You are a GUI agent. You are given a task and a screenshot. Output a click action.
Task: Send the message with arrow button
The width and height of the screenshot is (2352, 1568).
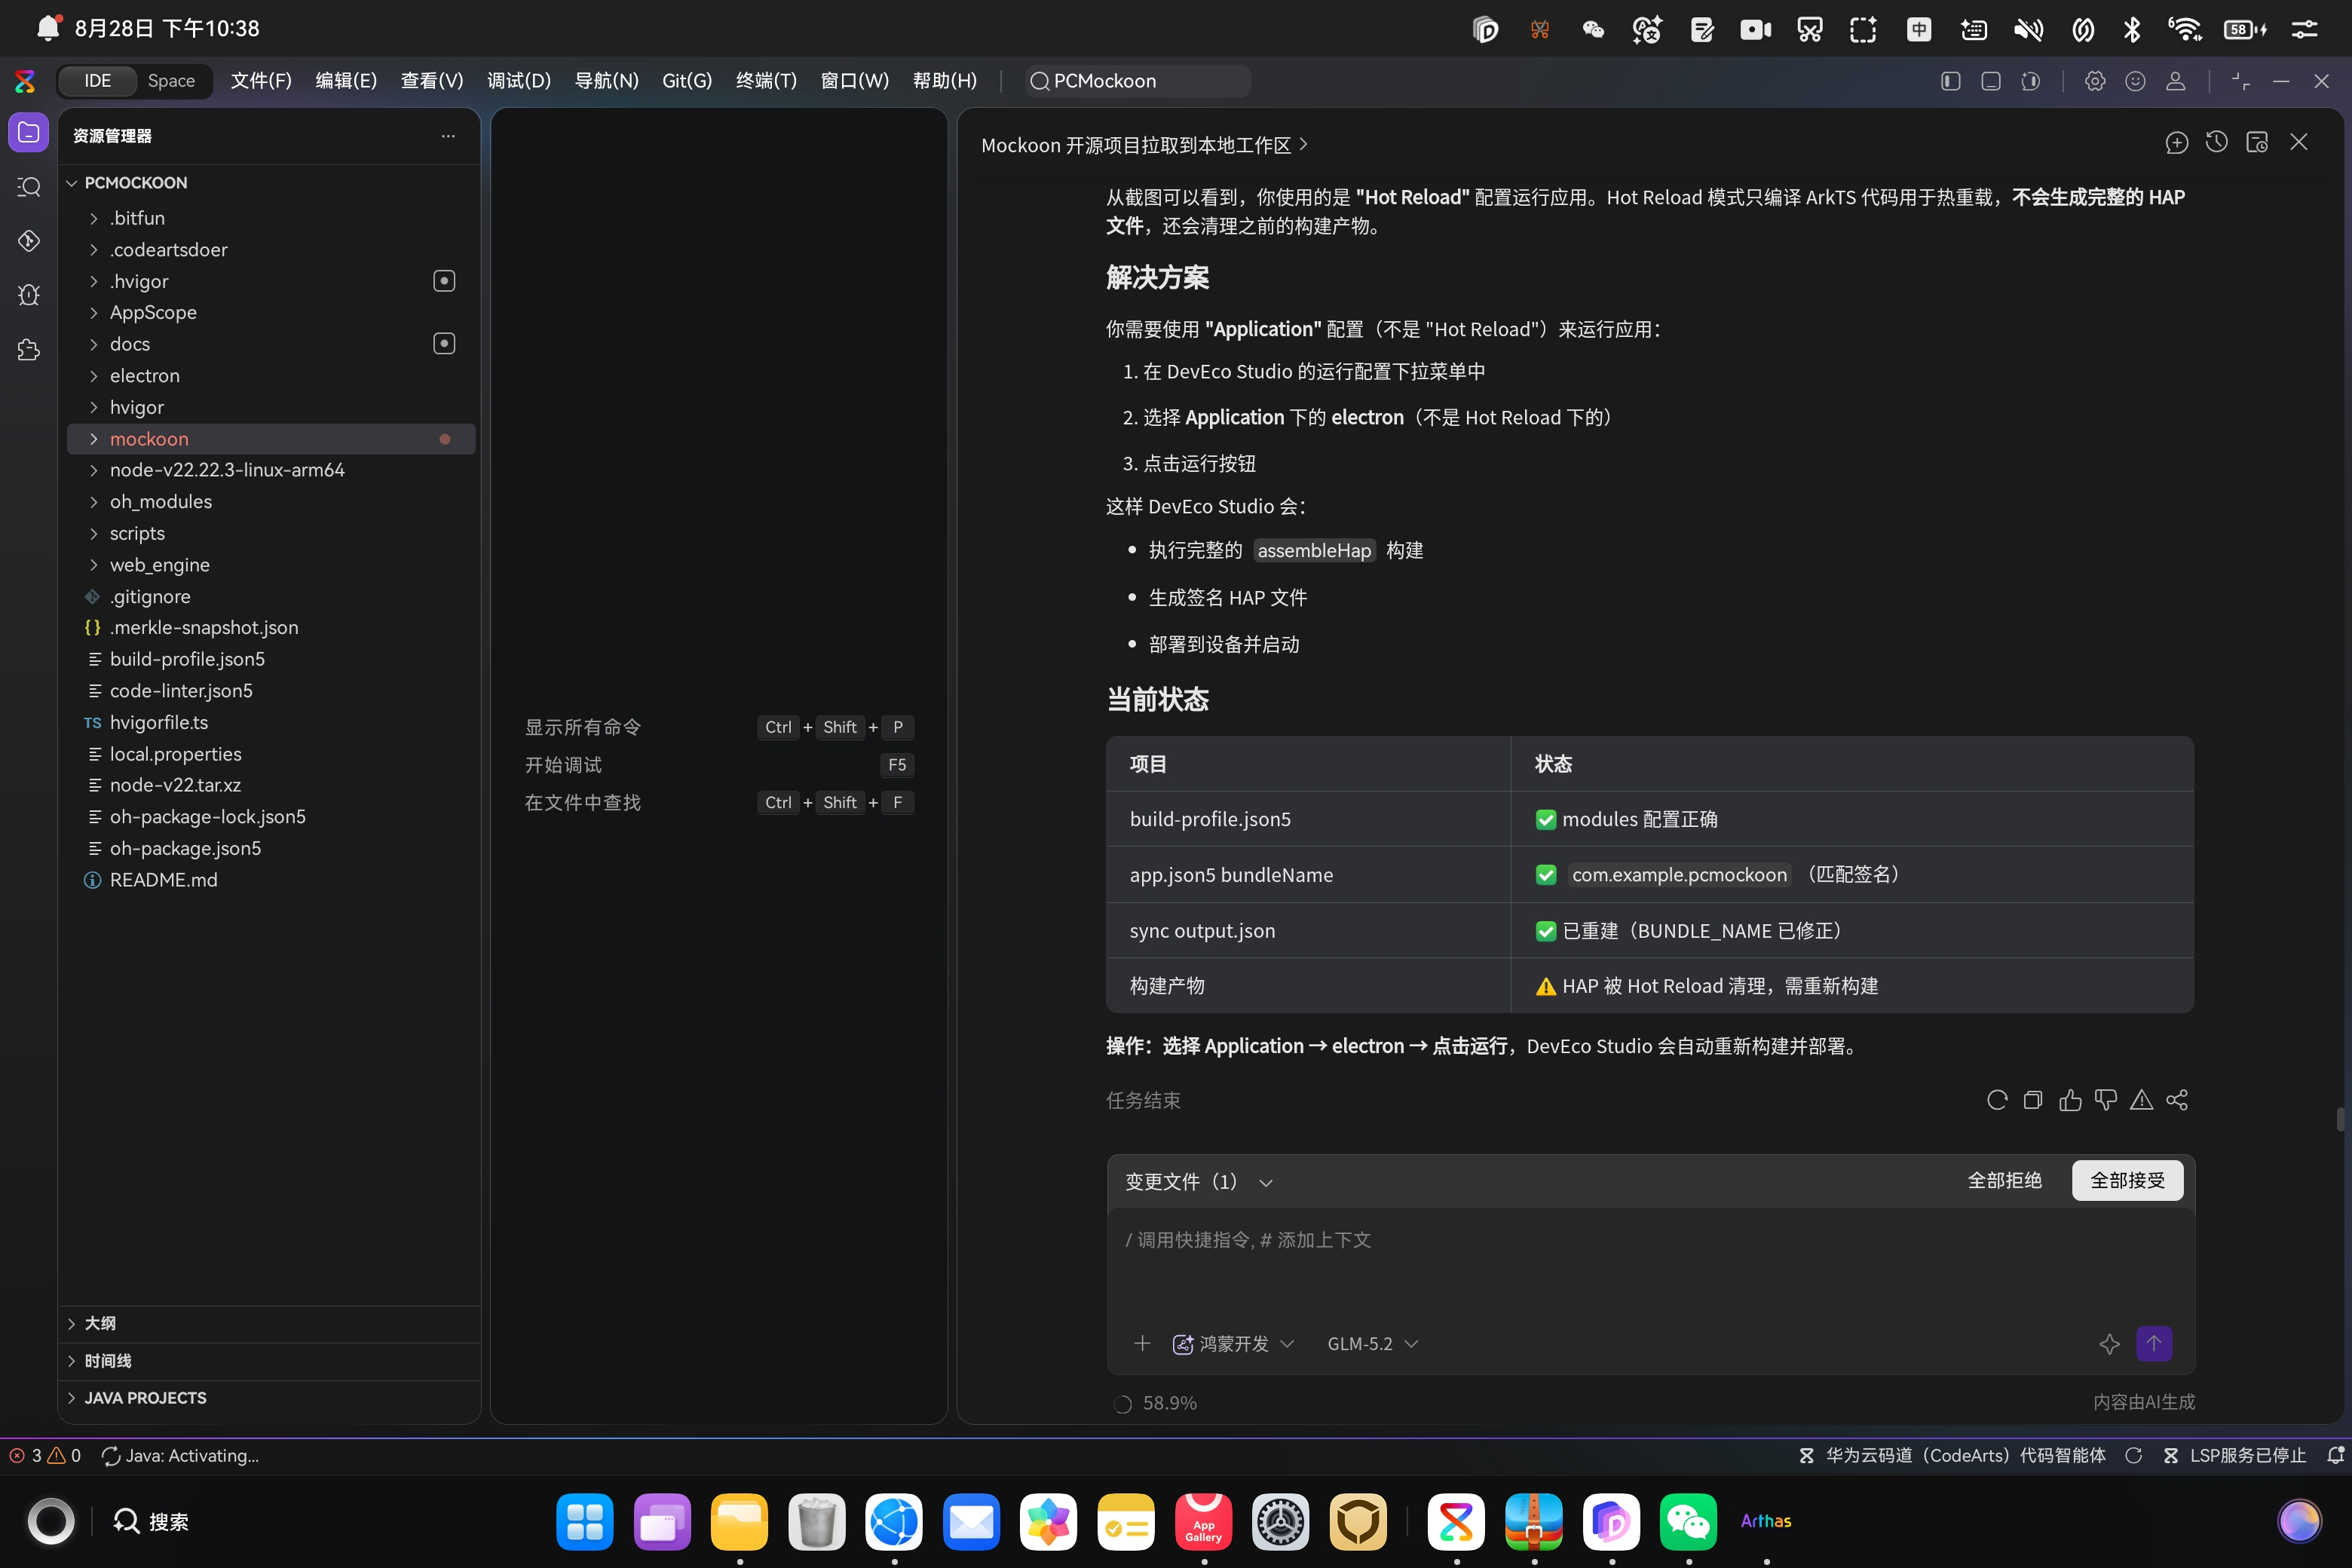2154,1343
